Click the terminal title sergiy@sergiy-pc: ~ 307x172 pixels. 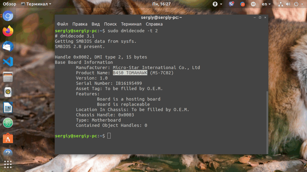(161, 17)
